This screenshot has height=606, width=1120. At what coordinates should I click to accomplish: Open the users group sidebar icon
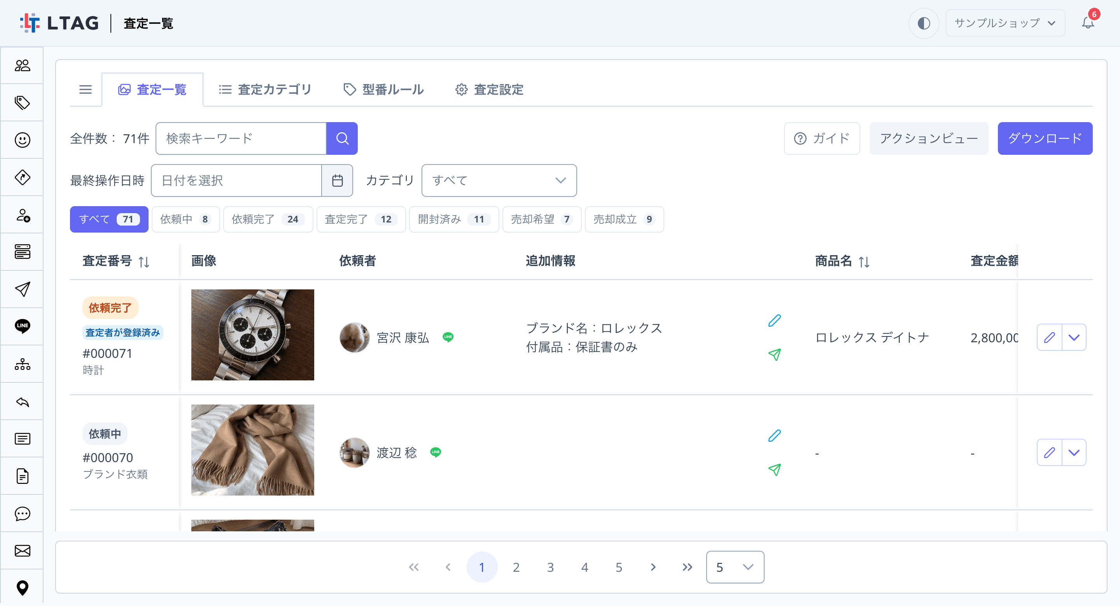tap(22, 66)
